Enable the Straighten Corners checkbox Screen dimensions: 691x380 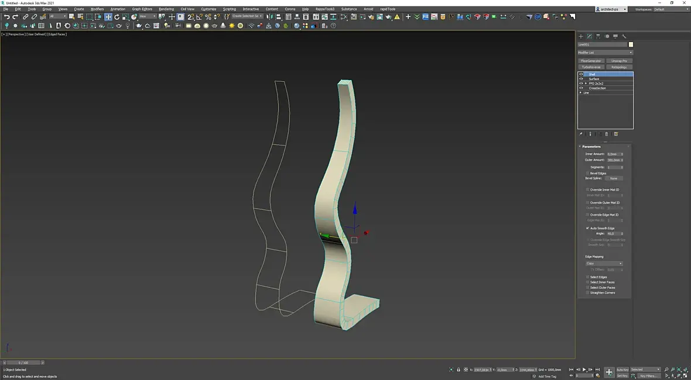coord(588,293)
